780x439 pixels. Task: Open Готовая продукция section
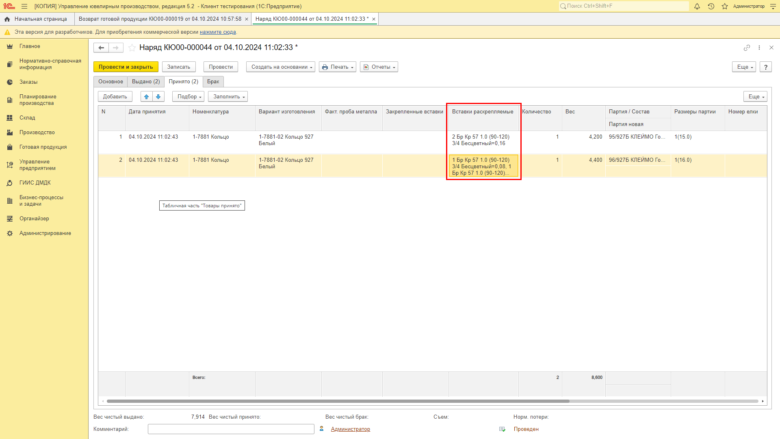43,147
